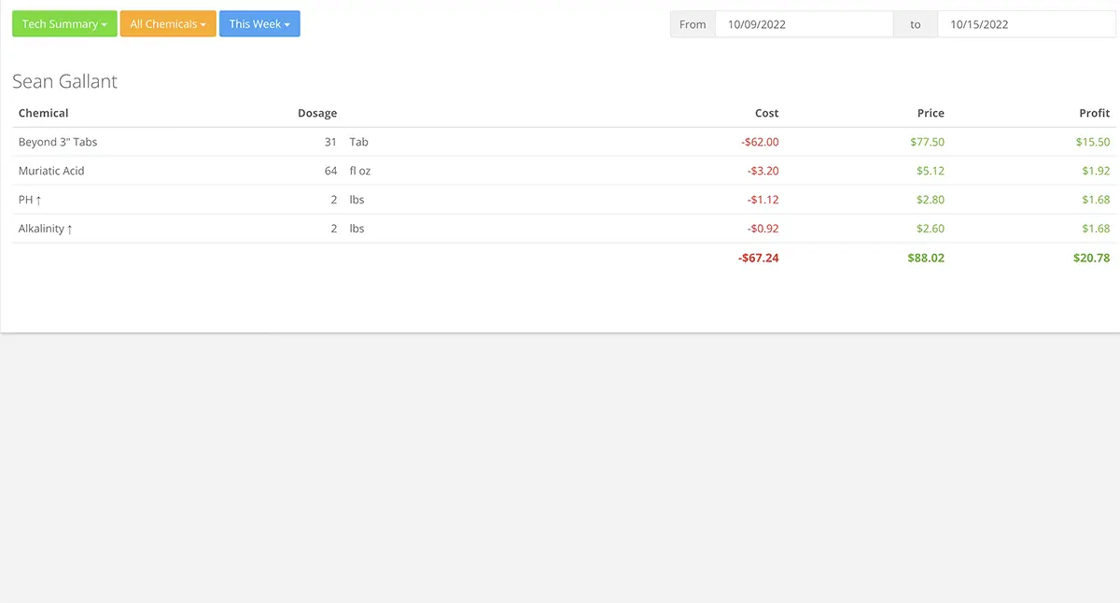Click the Cost column header
Viewport: 1120px width, 603px height.
tap(766, 113)
